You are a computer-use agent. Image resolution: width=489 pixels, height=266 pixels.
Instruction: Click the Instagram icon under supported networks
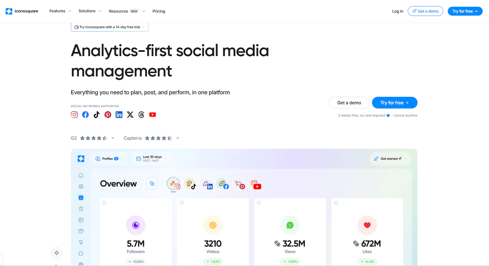(74, 115)
